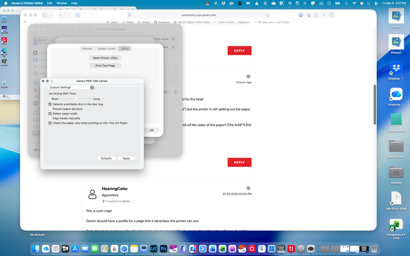Click the Dropbox menu bar icon

[x=223, y=3]
